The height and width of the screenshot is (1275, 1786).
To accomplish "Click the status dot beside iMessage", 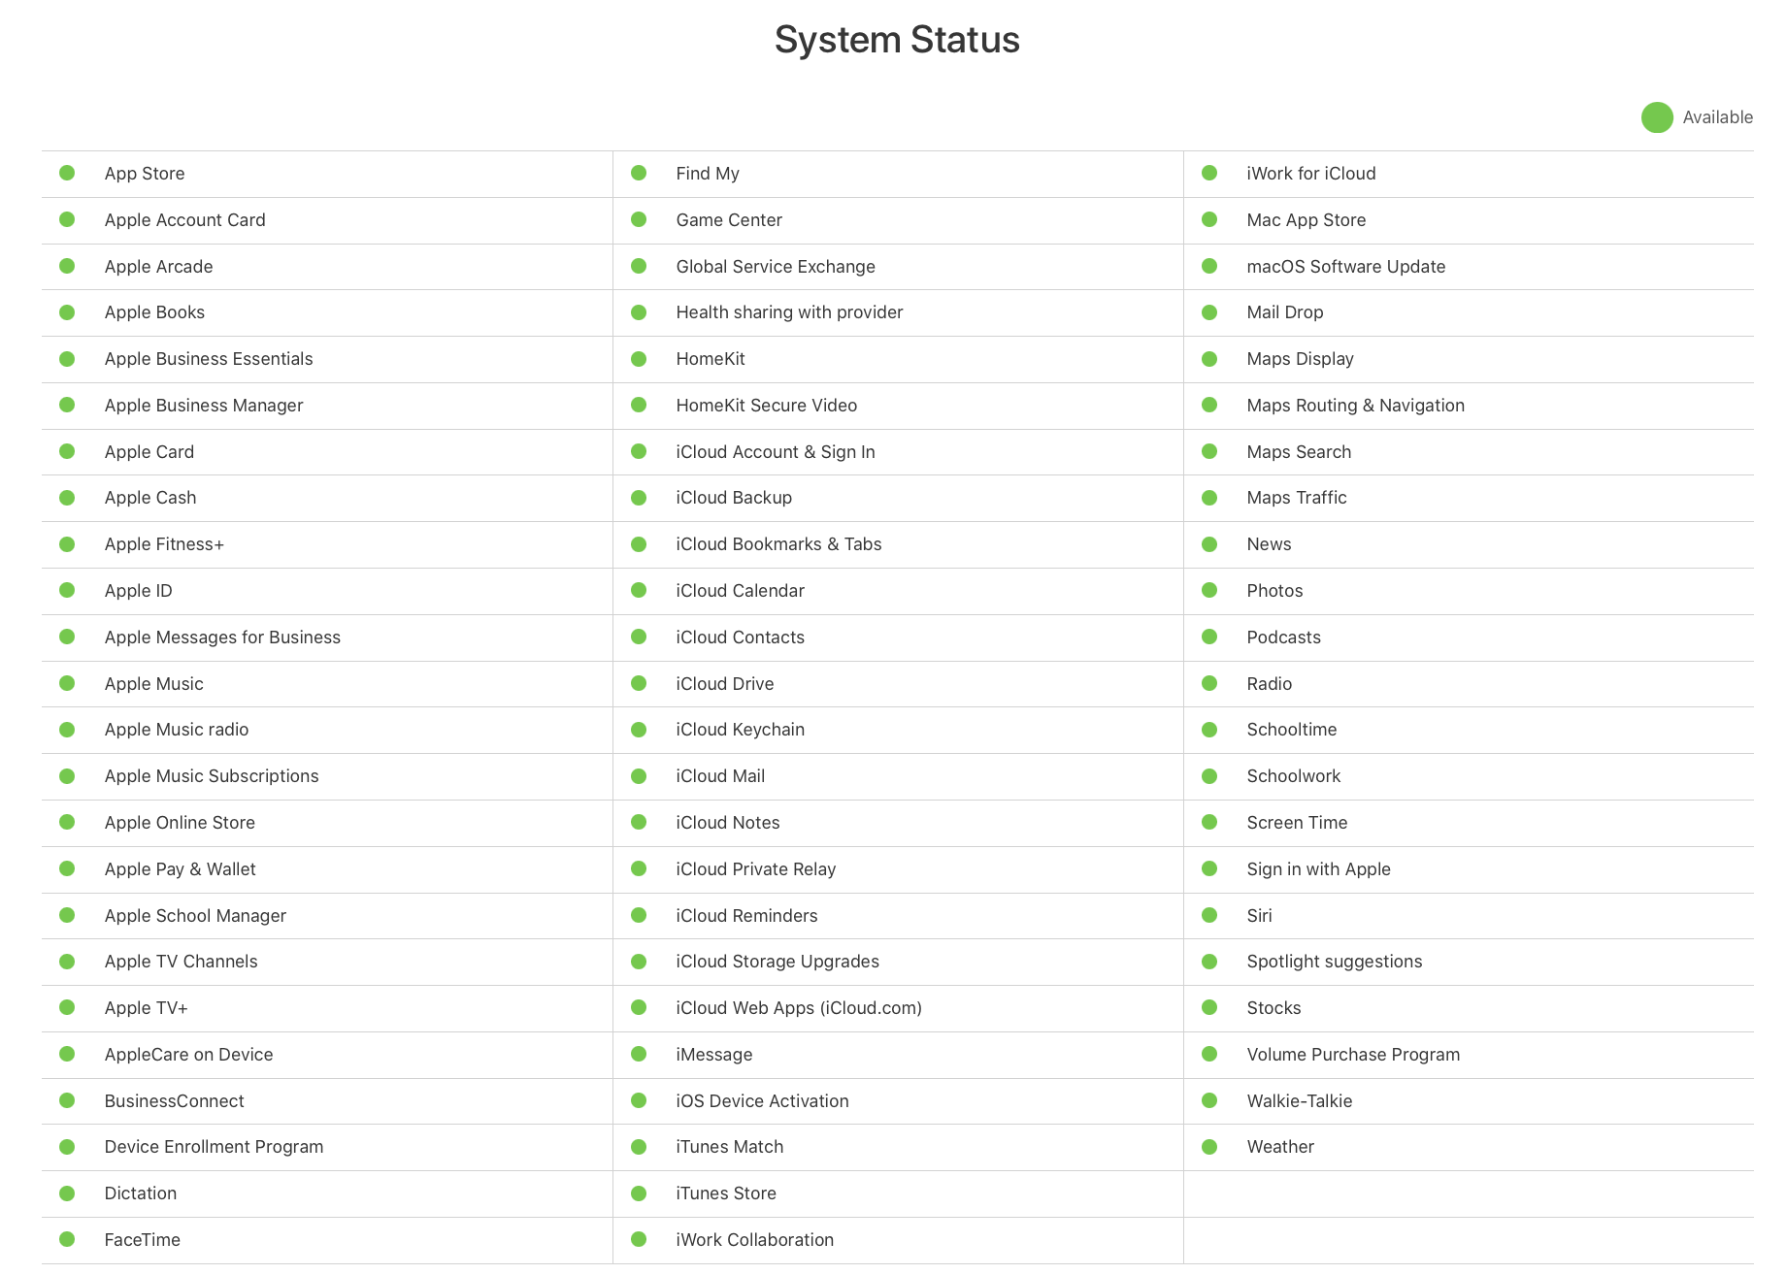I will [x=639, y=1054].
